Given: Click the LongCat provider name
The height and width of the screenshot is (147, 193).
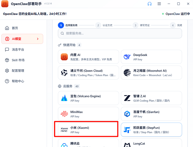Looking at the screenshot, I should 139,143.
